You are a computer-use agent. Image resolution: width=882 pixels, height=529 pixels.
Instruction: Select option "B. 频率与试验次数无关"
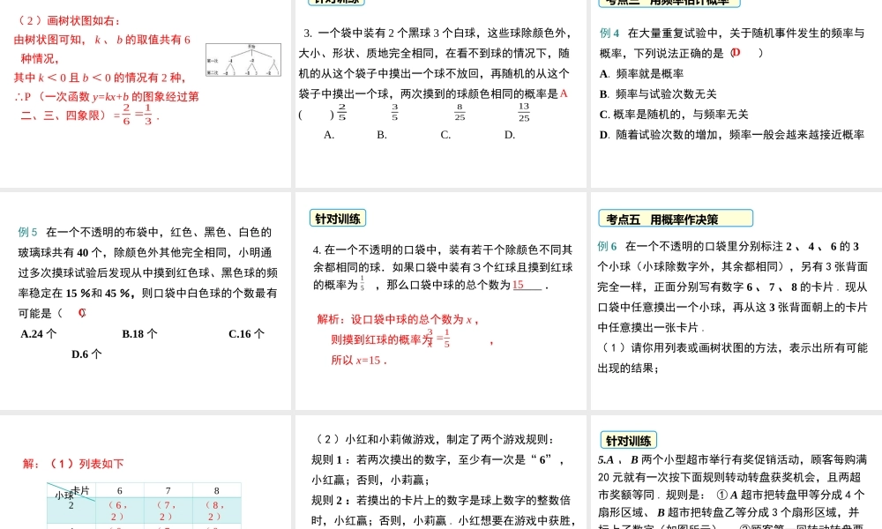[658, 93]
